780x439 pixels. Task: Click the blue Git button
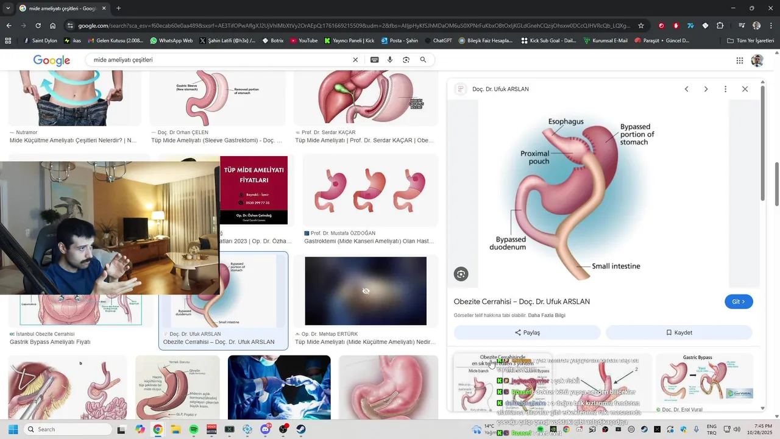coord(739,302)
